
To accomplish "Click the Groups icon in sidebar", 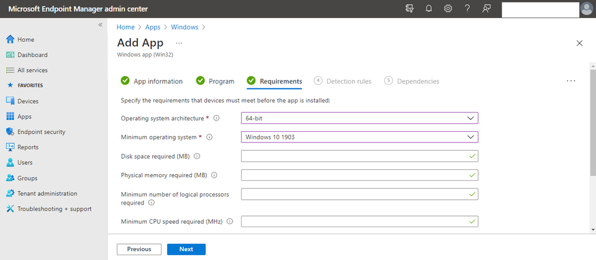I will click(10, 178).
